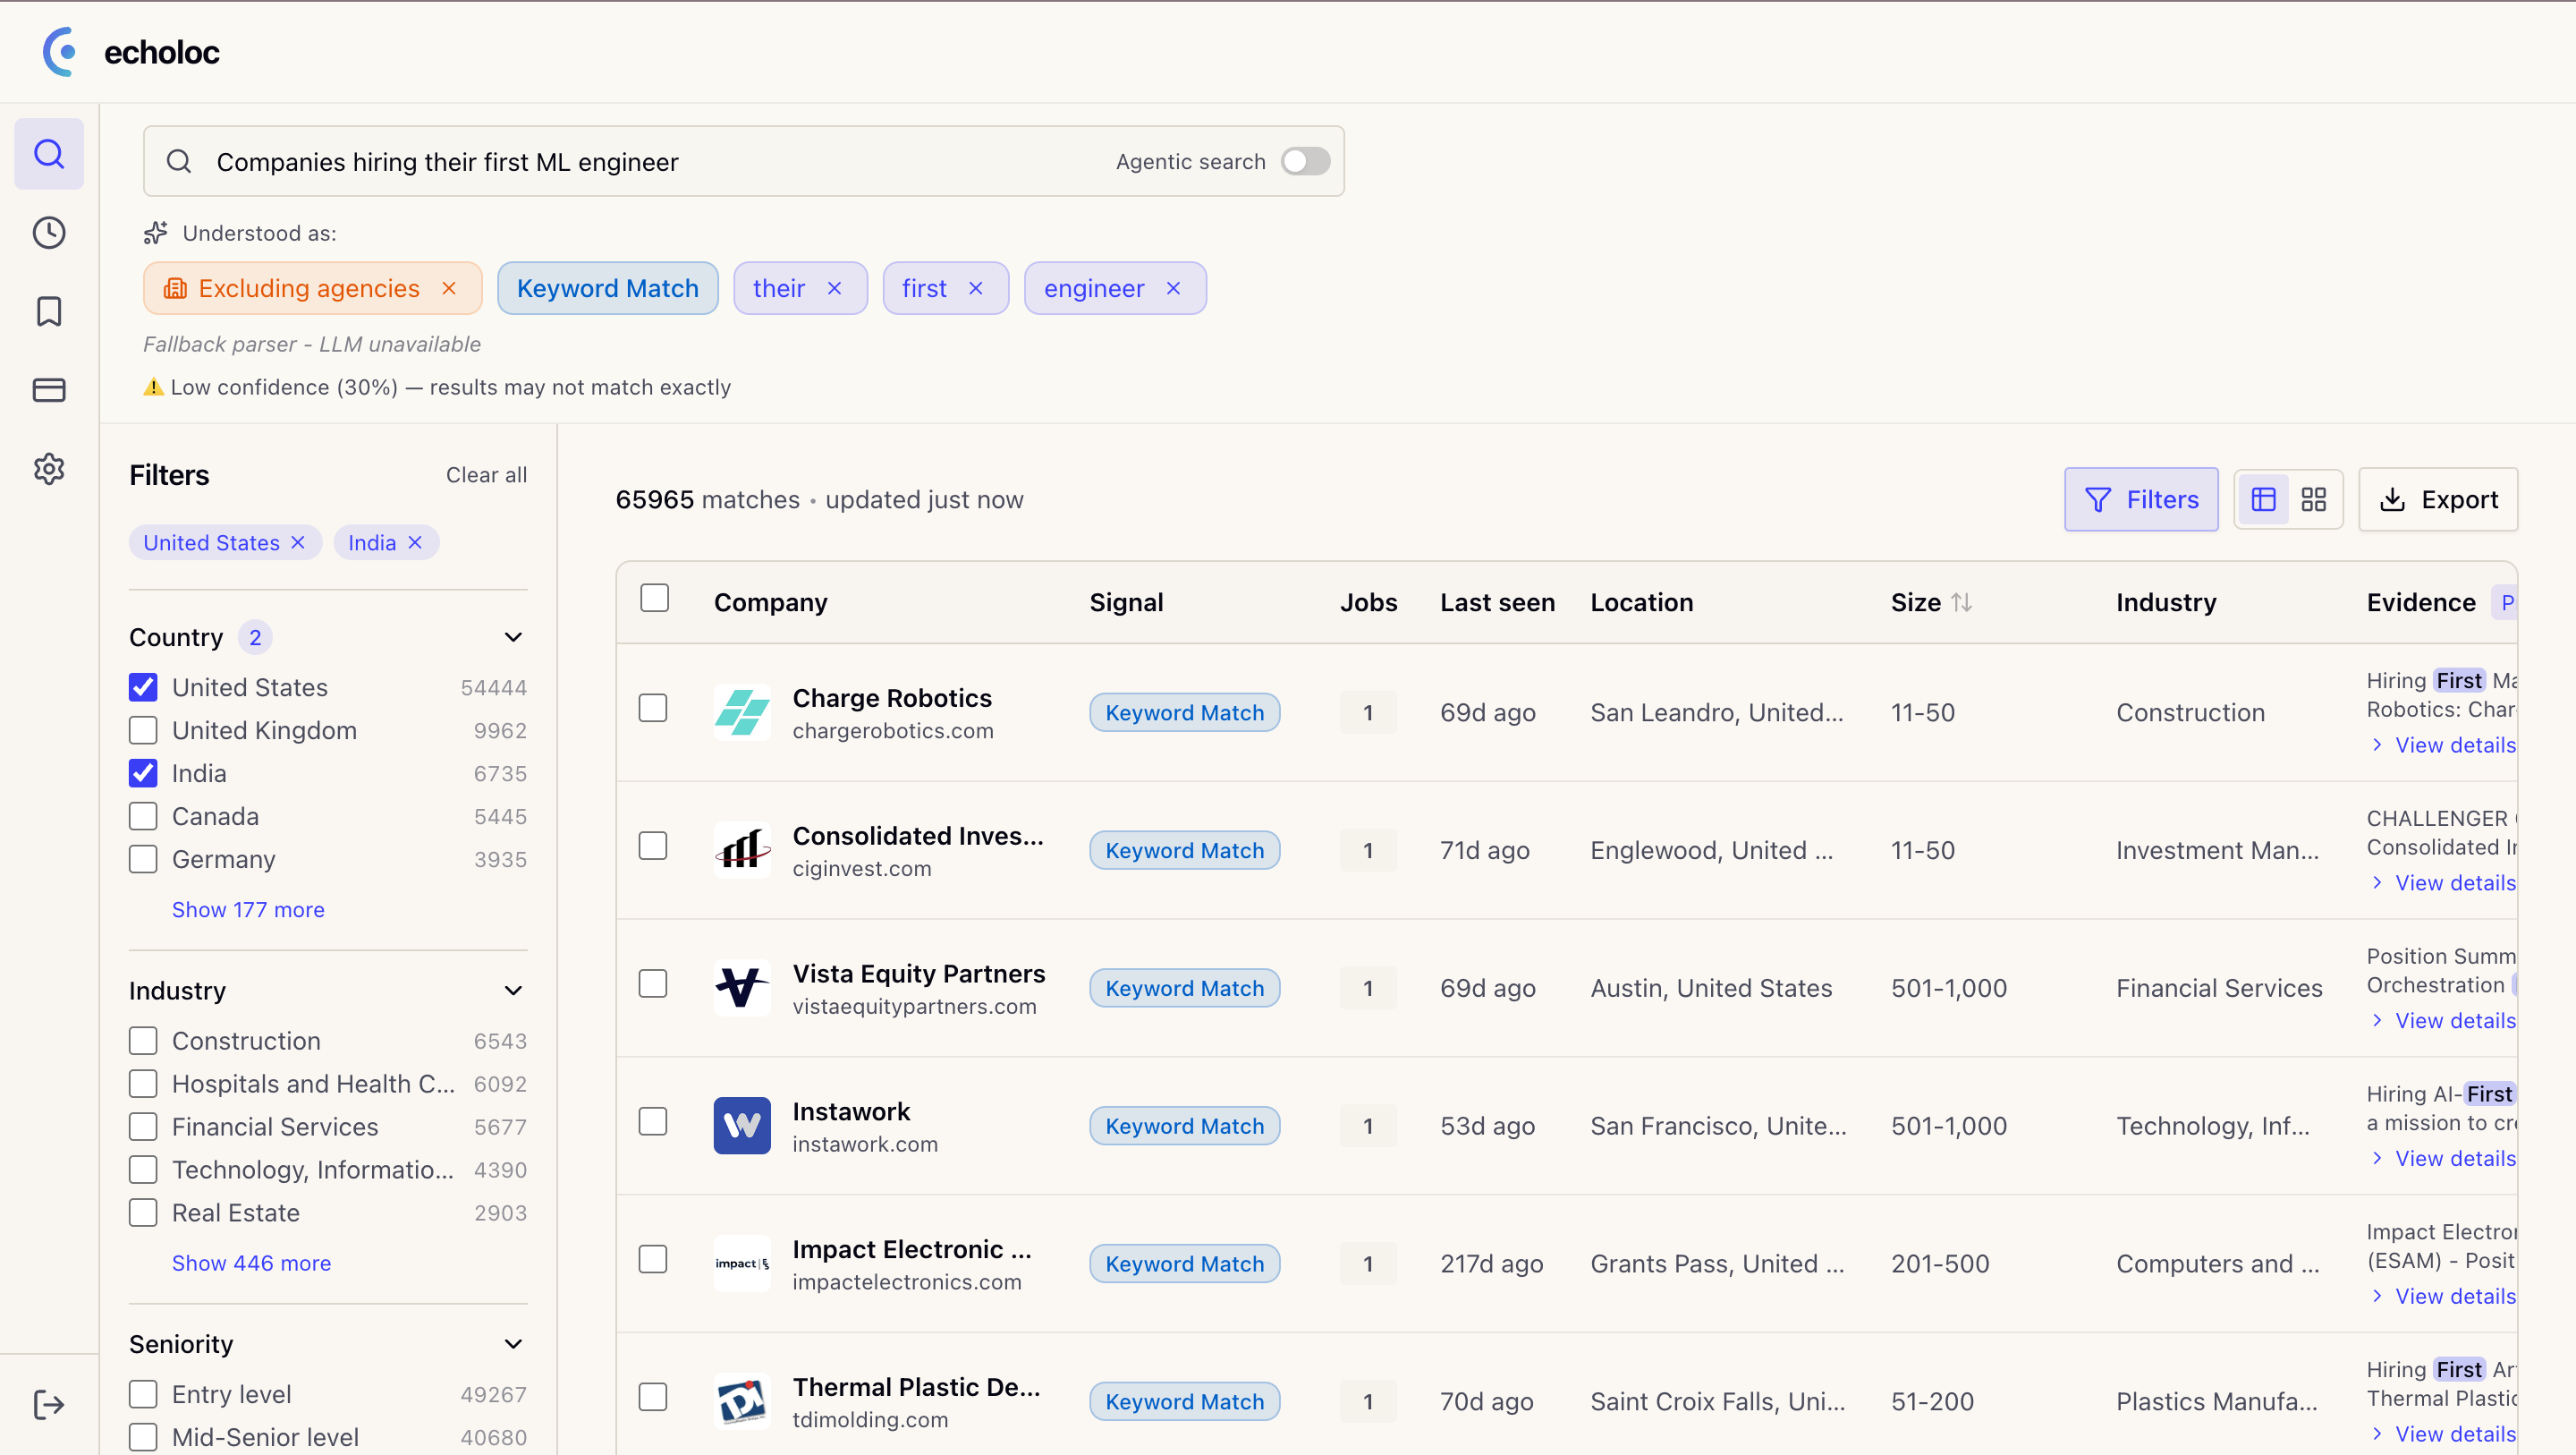Select the Charge Robotics row checkbox
Screen dimensions: 2576x1455
click(653, 709)
